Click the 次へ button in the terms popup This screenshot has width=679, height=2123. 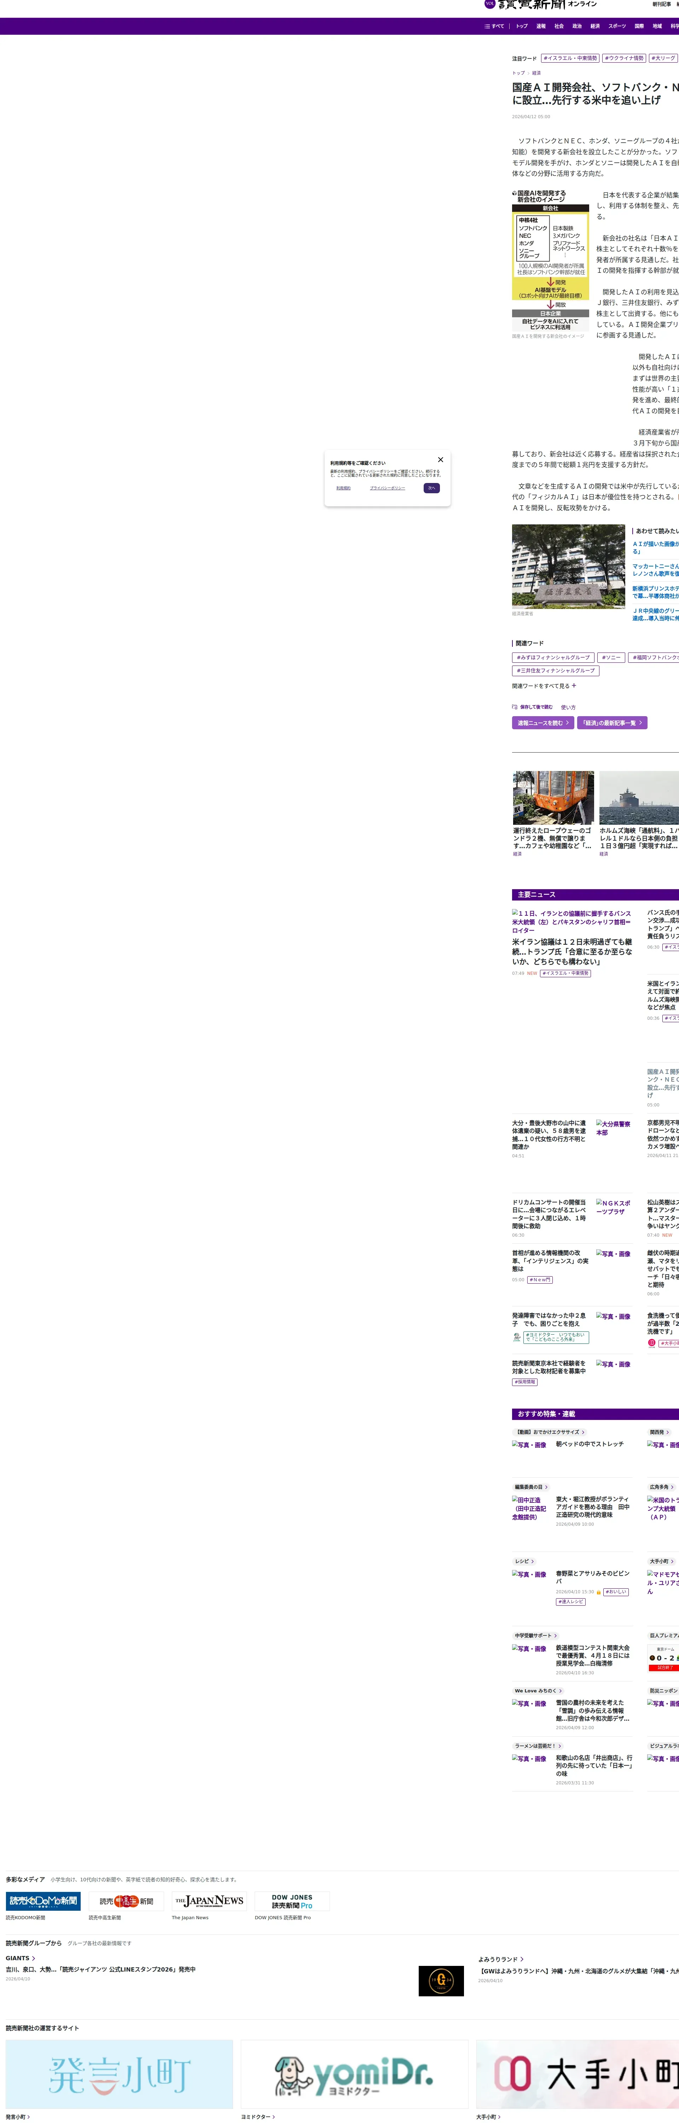[432, 488]
